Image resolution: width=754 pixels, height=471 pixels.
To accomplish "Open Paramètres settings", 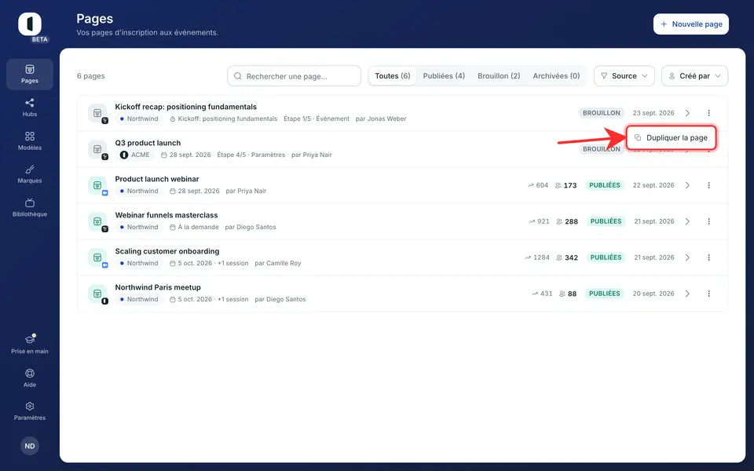I will 29,411.
